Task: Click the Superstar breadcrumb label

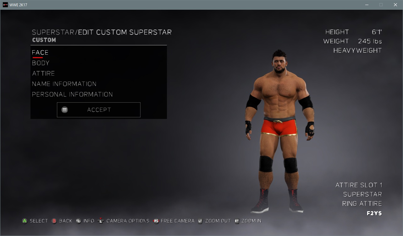Action: pos(53,32)
